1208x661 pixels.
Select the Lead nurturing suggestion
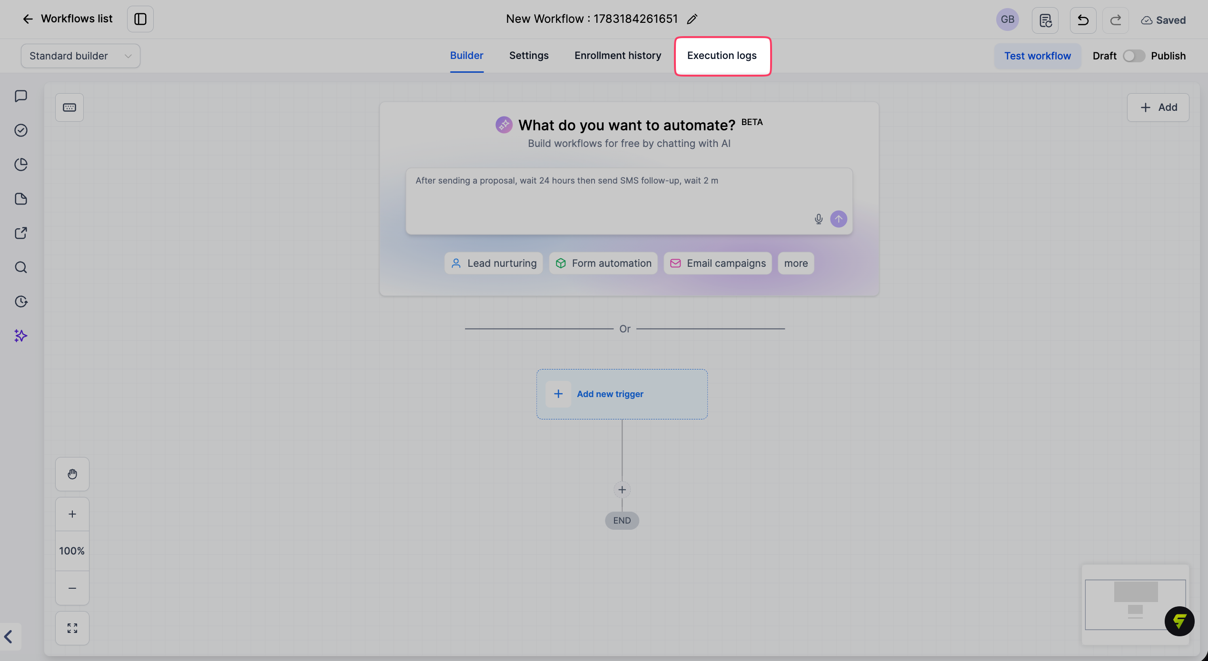(x=494, y=263)
